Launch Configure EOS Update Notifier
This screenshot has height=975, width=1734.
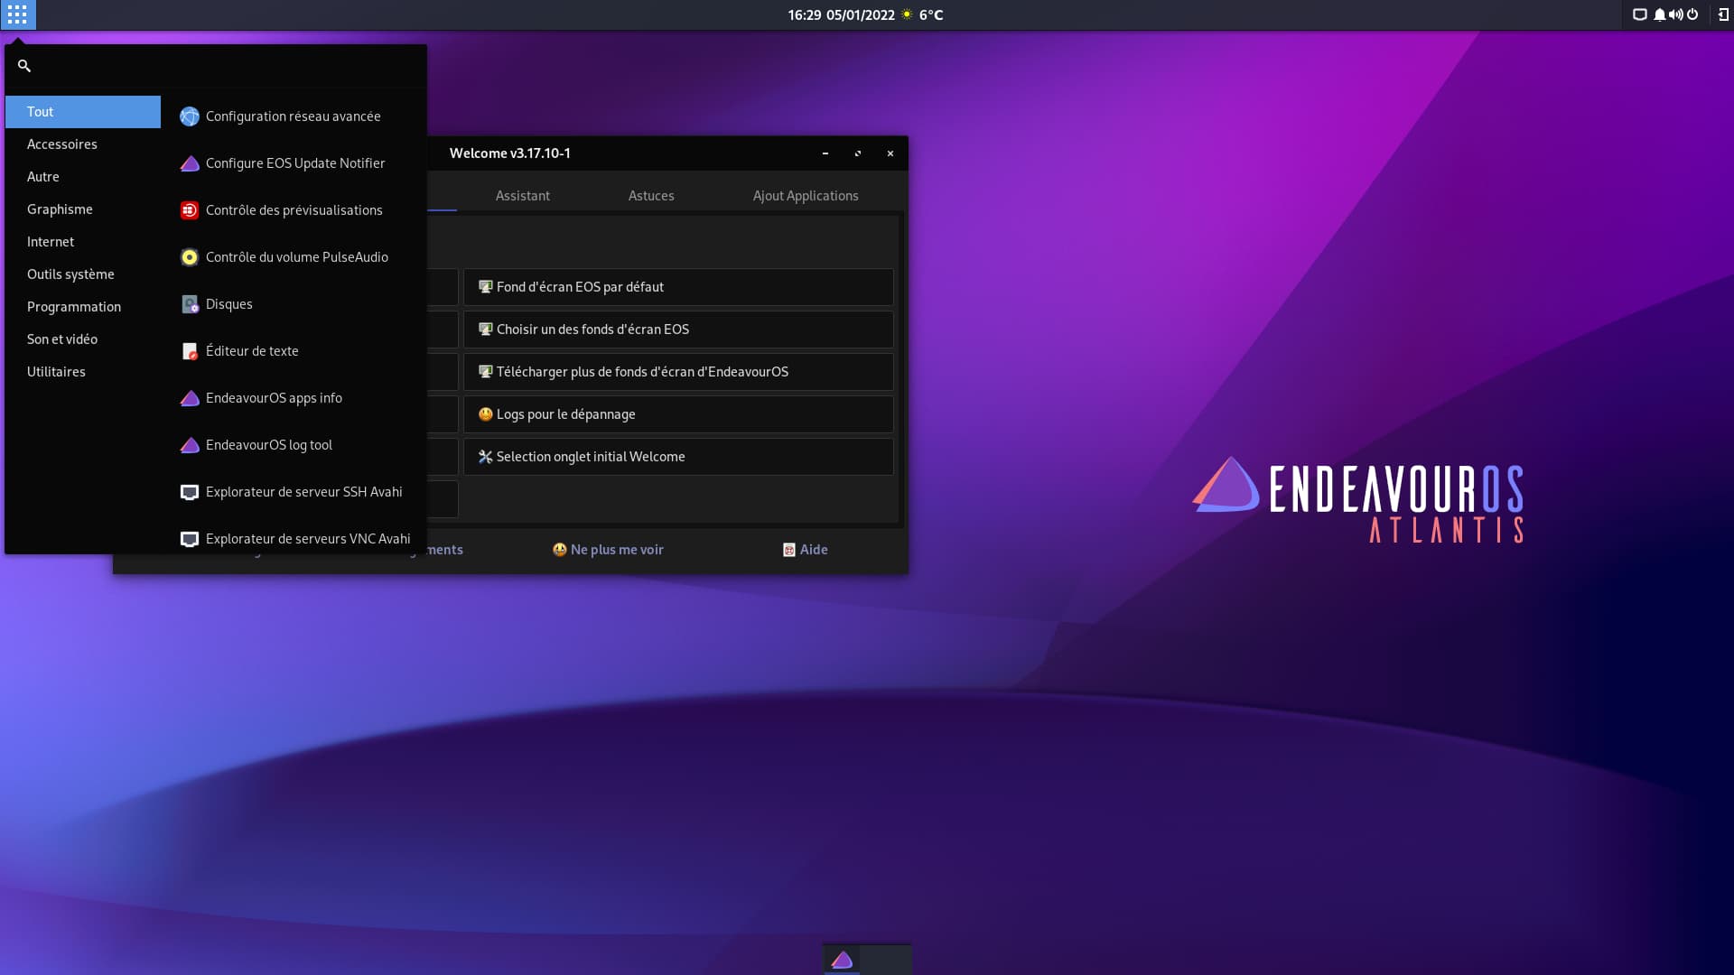(295, 163)
